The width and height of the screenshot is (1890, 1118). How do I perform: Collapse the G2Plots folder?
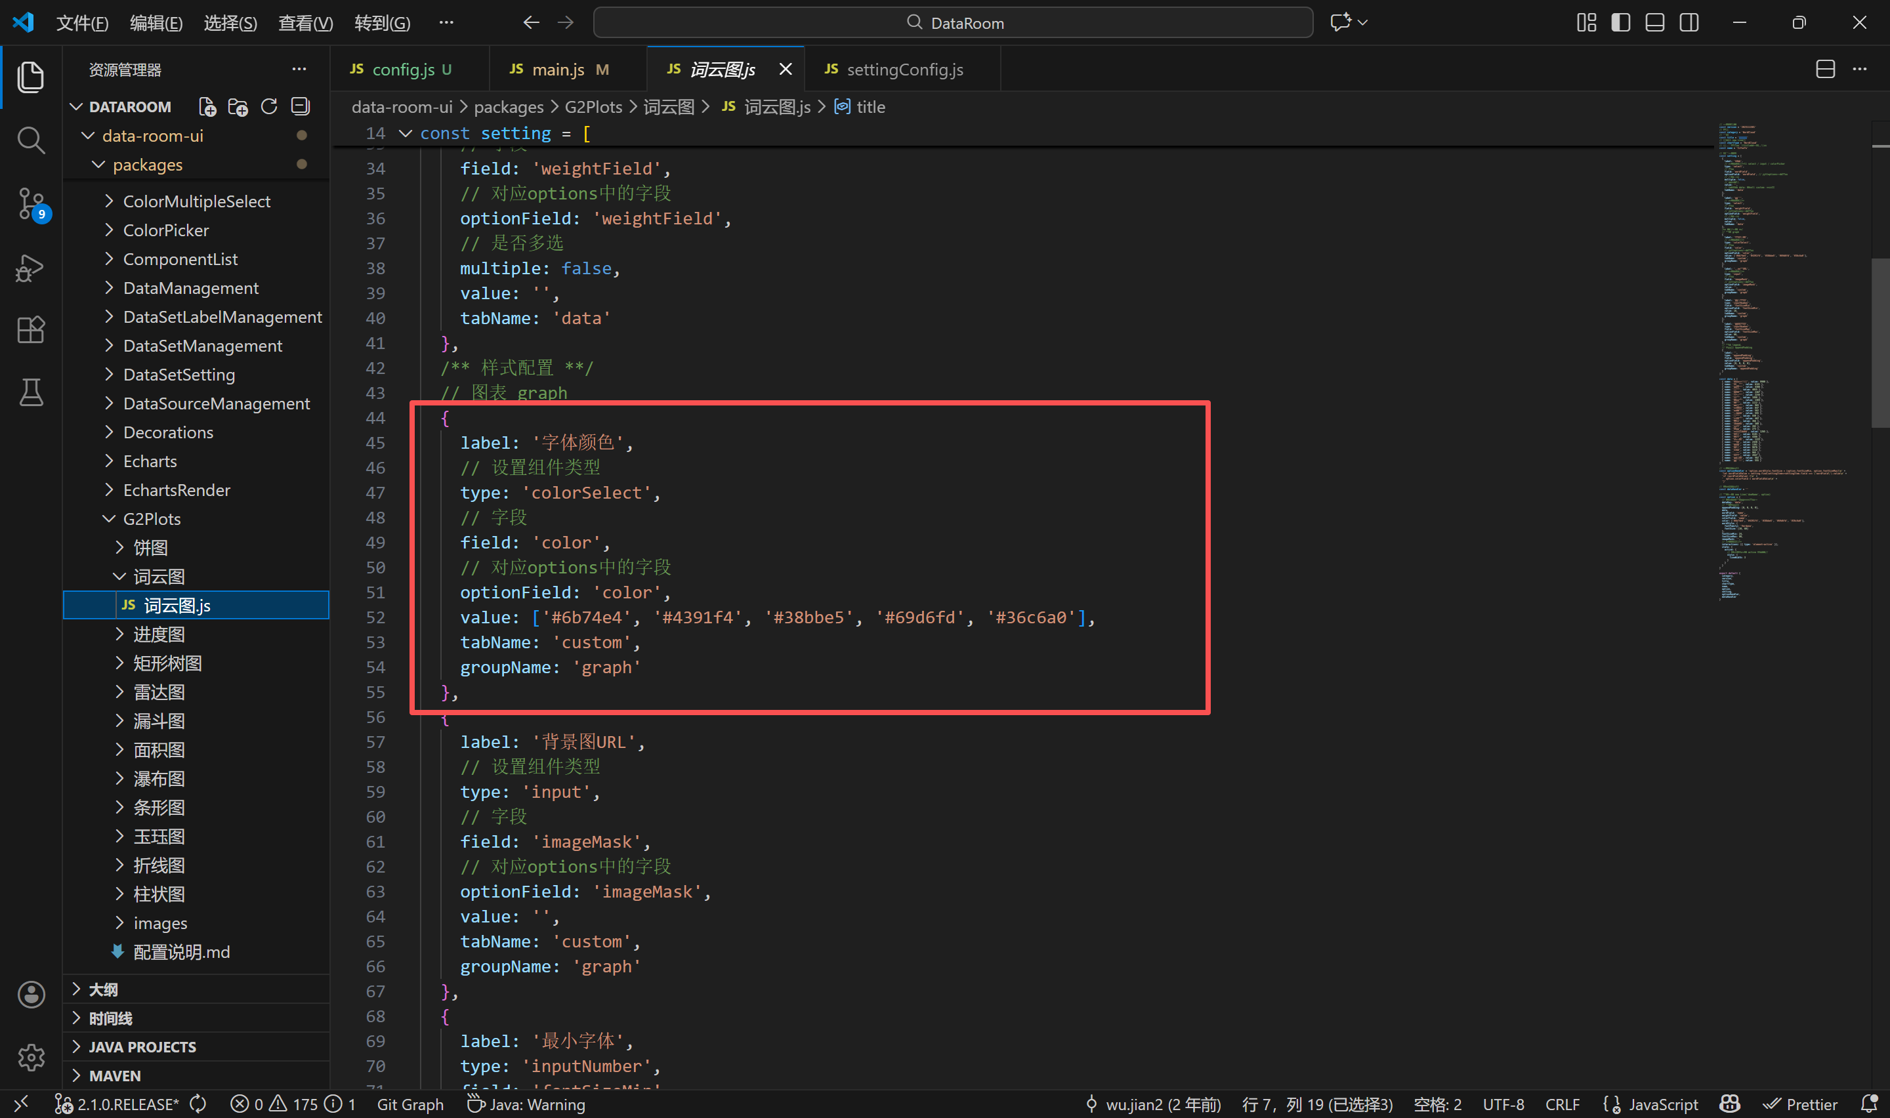coord(152,519)
